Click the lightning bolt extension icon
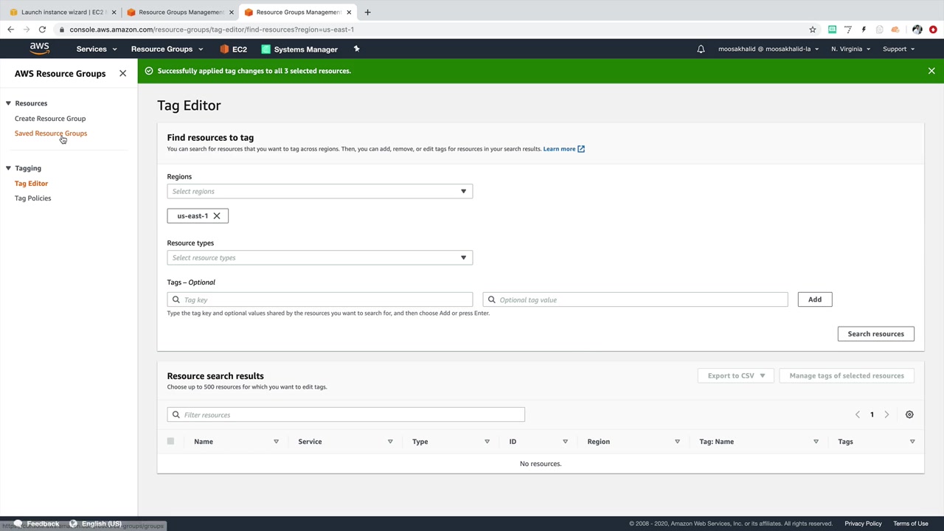Image resolution: width=944 pixels, height=531 pixels. tap(864, 29)
